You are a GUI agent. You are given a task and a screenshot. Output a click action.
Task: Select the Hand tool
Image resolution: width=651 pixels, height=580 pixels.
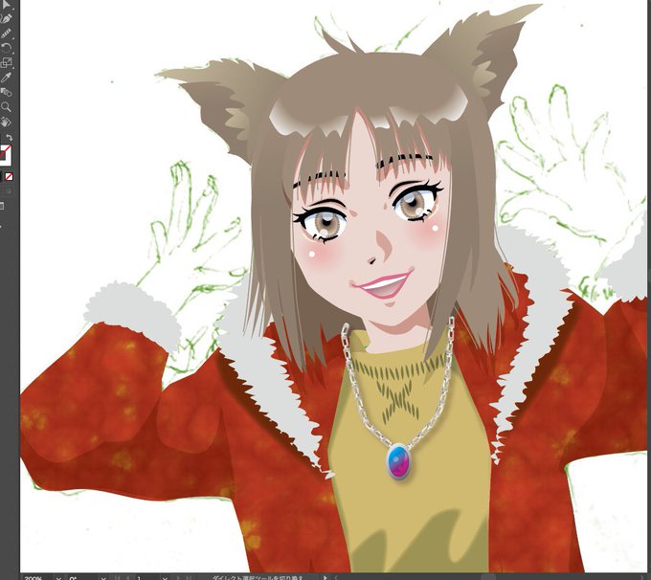coord(6,122)
